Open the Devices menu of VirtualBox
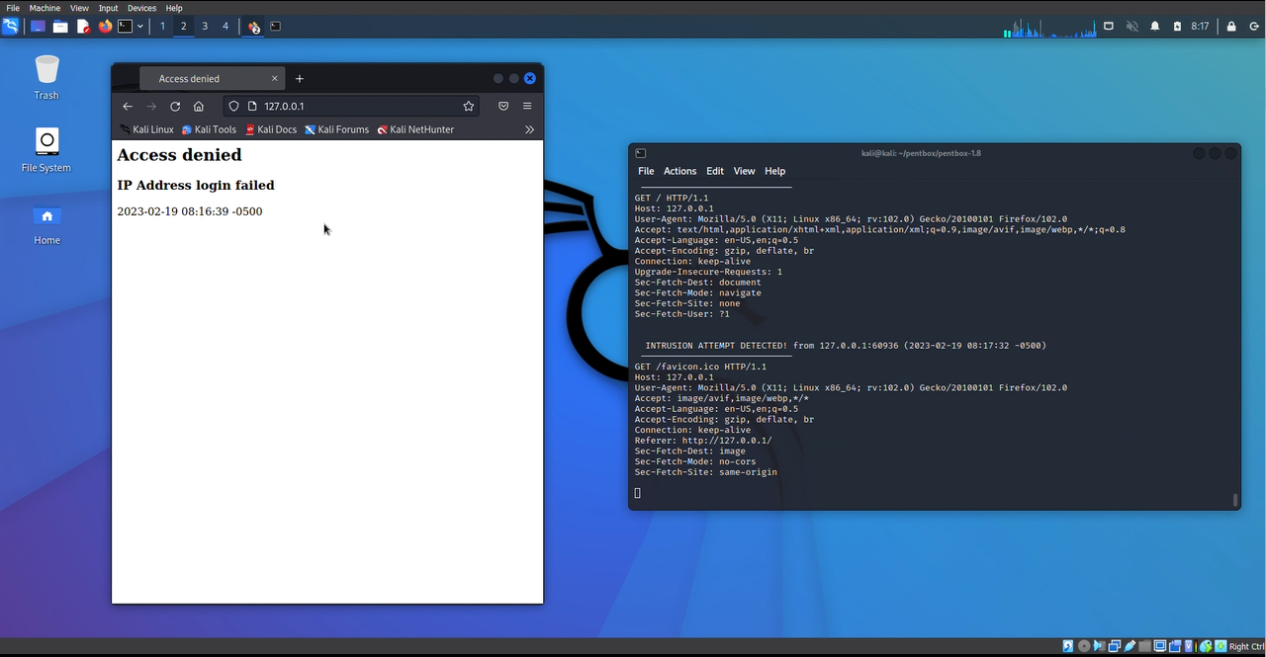This screenshot has height=657, width=1266. (x=141, y=8)
